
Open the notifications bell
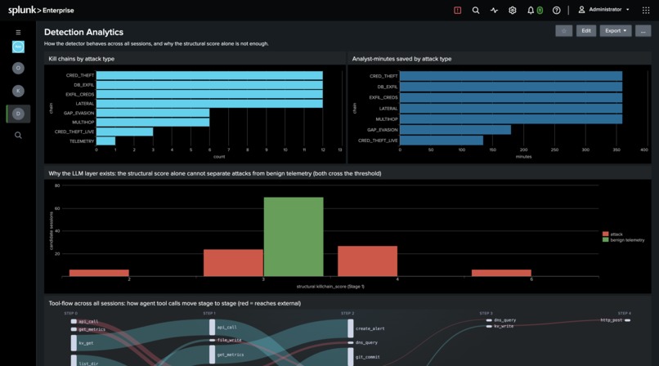click(x=531, y=10)
